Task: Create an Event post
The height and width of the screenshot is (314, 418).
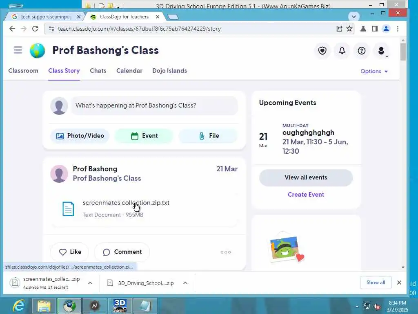Action: (x=144, y=136)
